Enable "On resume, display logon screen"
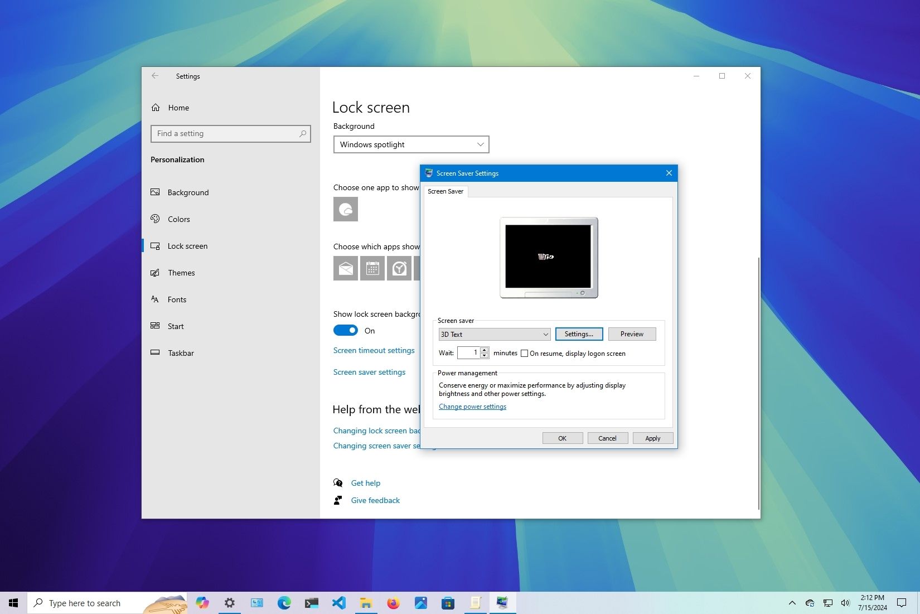Viewport: 920px width, 614px height. coord(524,353)
